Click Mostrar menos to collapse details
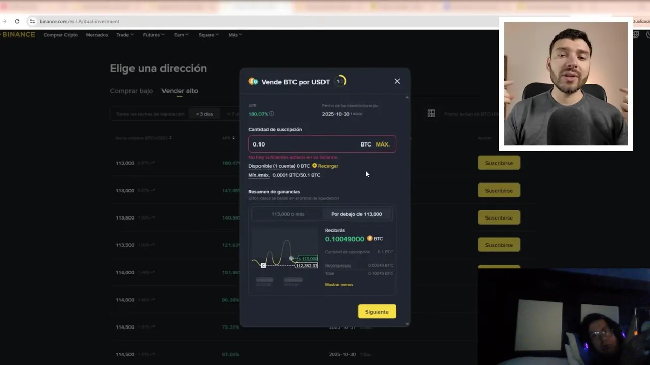Image resolution: width=650 pixels, height=365 pixels. [339, 284]
